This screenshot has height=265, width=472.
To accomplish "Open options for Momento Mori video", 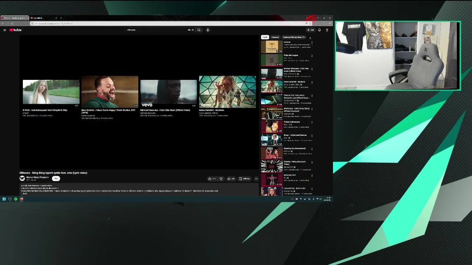I will 312,176.
